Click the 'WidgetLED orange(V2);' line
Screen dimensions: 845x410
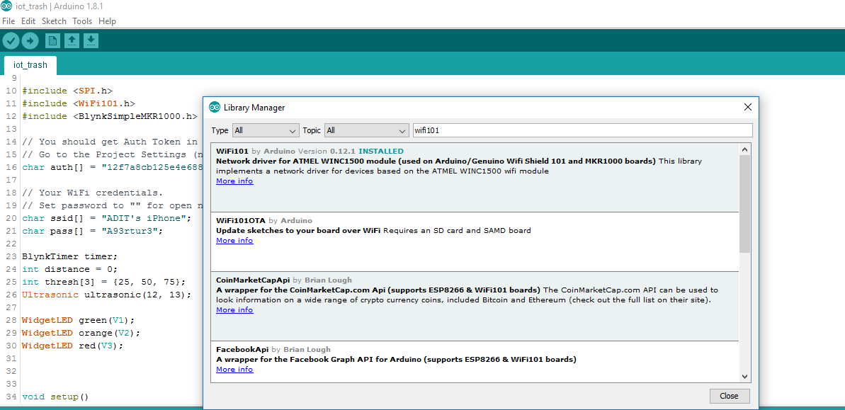[x=81, y=333]
